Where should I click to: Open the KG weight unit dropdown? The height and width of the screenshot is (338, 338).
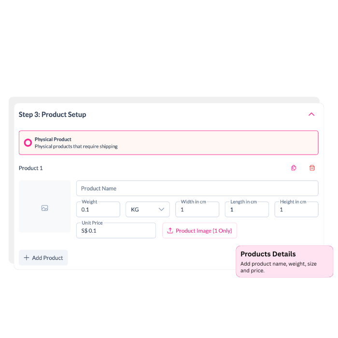coord(148,210)
